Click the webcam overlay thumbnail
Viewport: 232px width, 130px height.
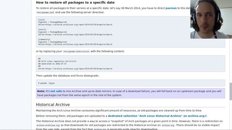click(x=211, y=19)
